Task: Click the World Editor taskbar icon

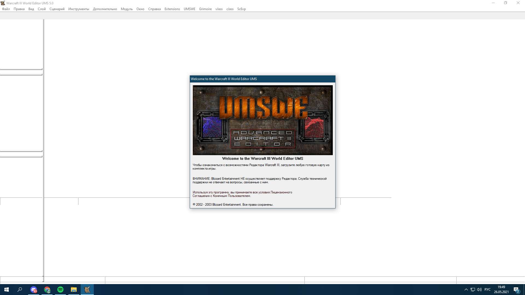Action: [x=87, y=290]
